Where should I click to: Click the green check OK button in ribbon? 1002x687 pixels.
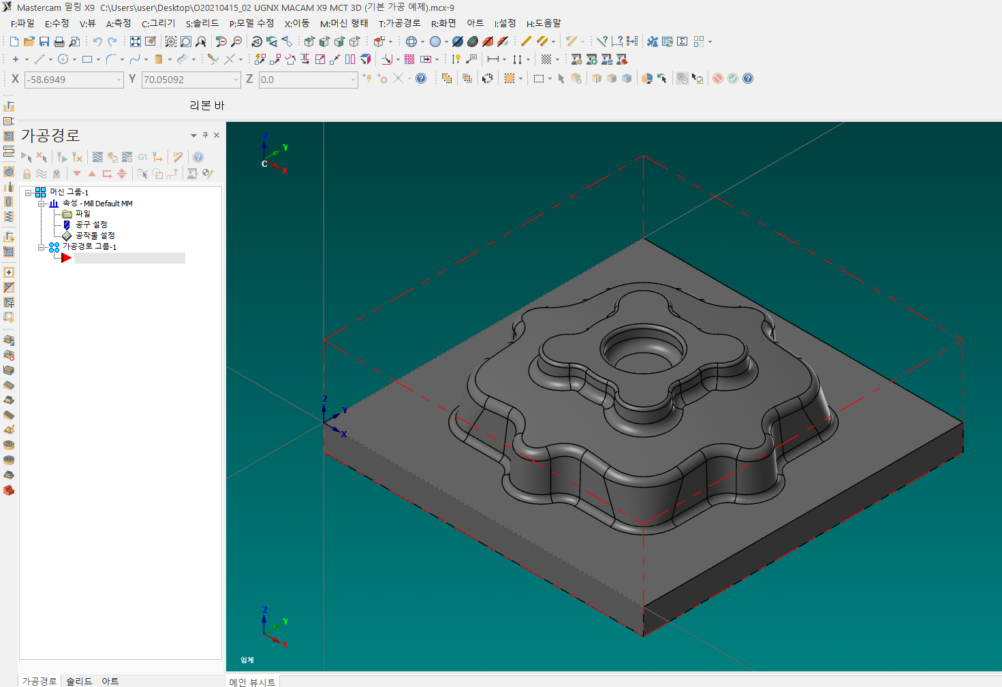(733, 78)
